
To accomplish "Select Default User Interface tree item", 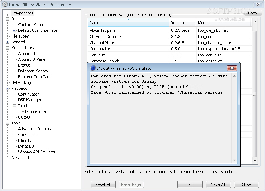I will [x=38, y=30].
